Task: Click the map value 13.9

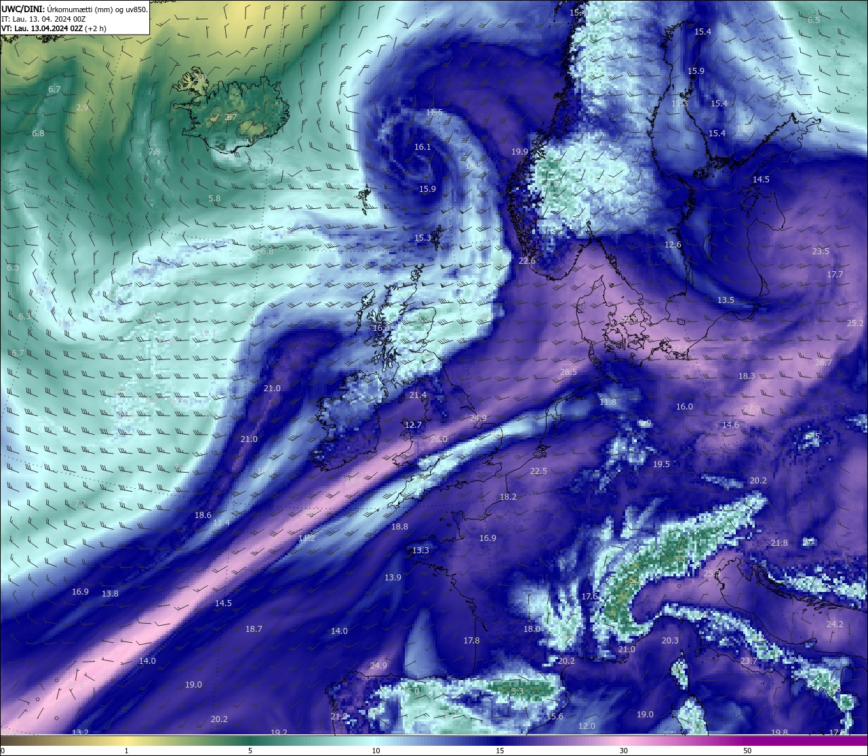Action: point(393,578)
